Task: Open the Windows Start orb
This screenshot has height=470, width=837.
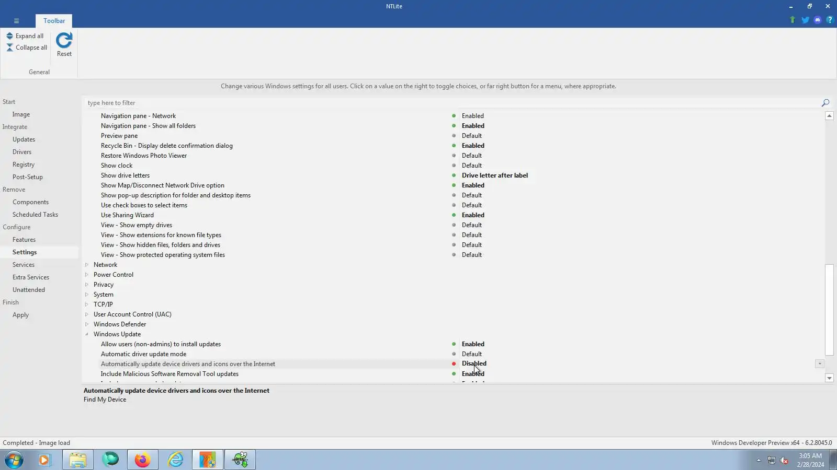Action: 14,460
